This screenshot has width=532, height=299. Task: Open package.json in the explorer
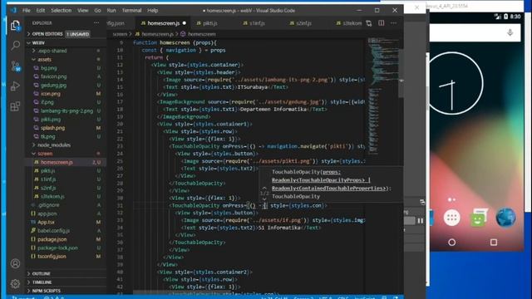52,239
